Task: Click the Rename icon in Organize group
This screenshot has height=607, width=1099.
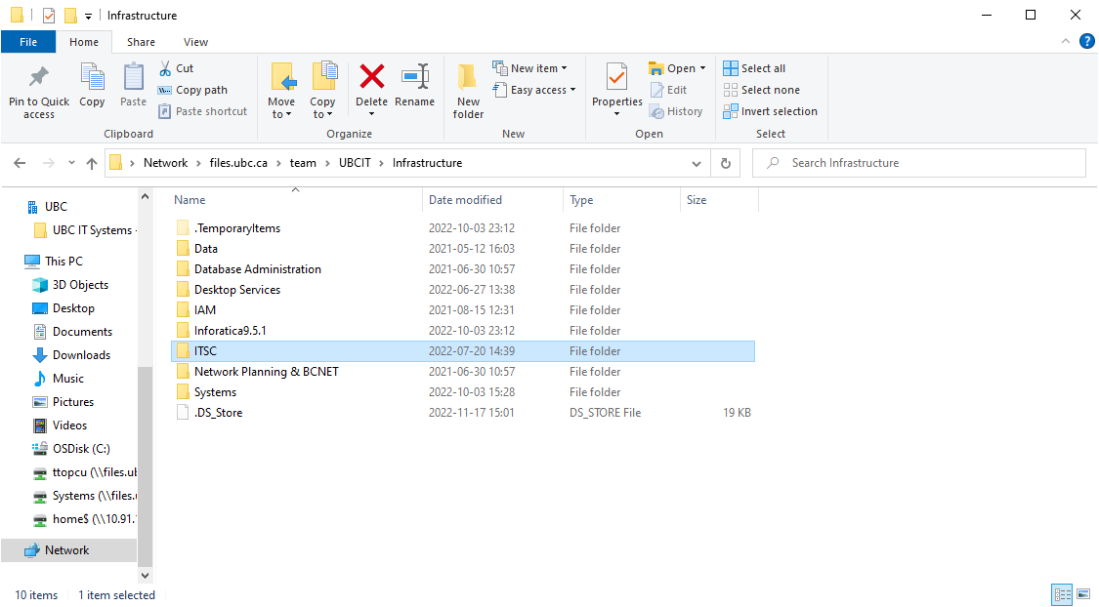Action: [x=414, y=78]
